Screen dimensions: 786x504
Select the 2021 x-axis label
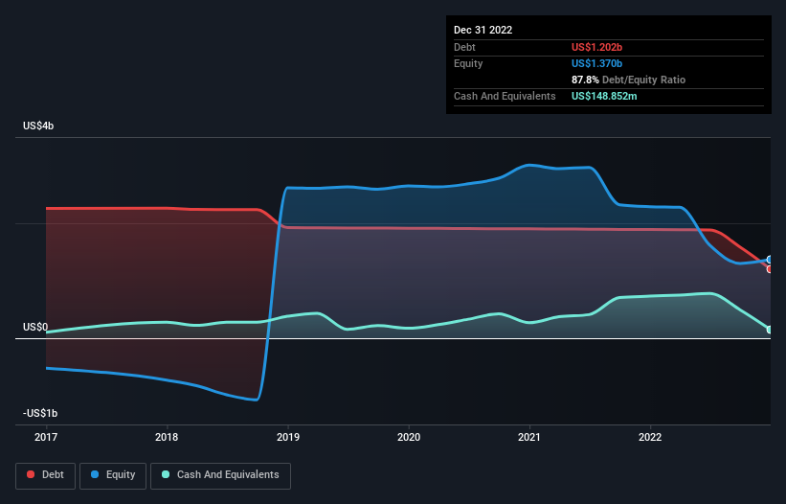(x=529, y=437)
